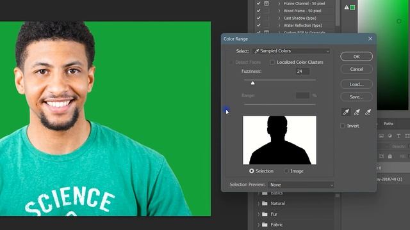Viewport: 410px width, 230px height.
Task: Click the Fur folder icon
Action: [x=265, y=214]
